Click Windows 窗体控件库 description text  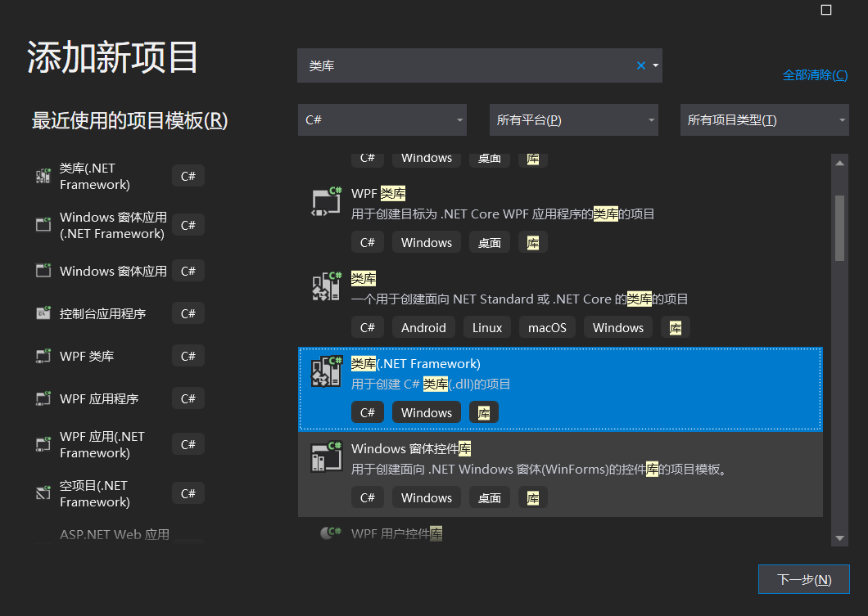(539, 470)
